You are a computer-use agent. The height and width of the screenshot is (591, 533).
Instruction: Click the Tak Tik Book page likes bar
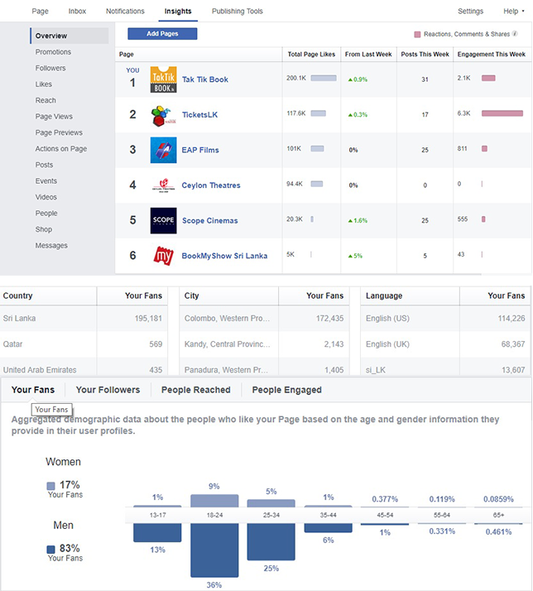tap(324, 78)
